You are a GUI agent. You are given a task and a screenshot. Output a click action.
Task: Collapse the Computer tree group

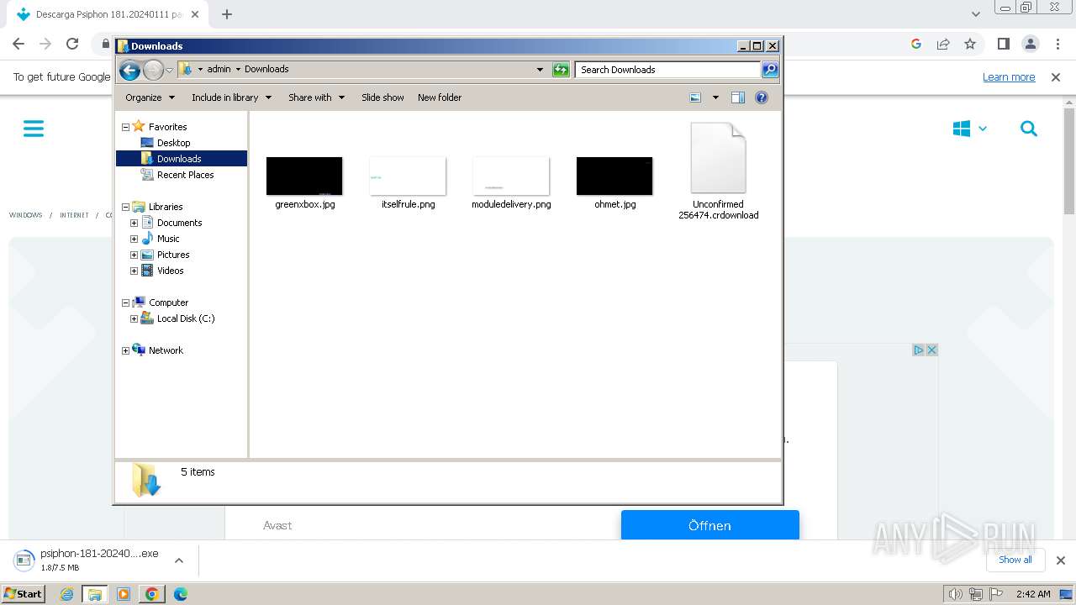click(x=125, y=302)
